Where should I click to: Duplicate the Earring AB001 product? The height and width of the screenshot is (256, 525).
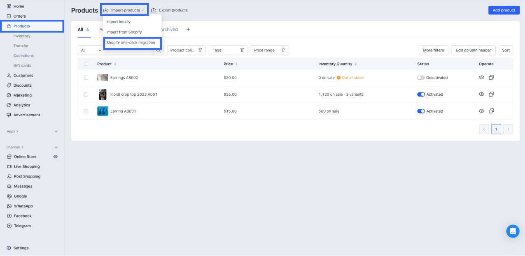(x=491, y=111)
